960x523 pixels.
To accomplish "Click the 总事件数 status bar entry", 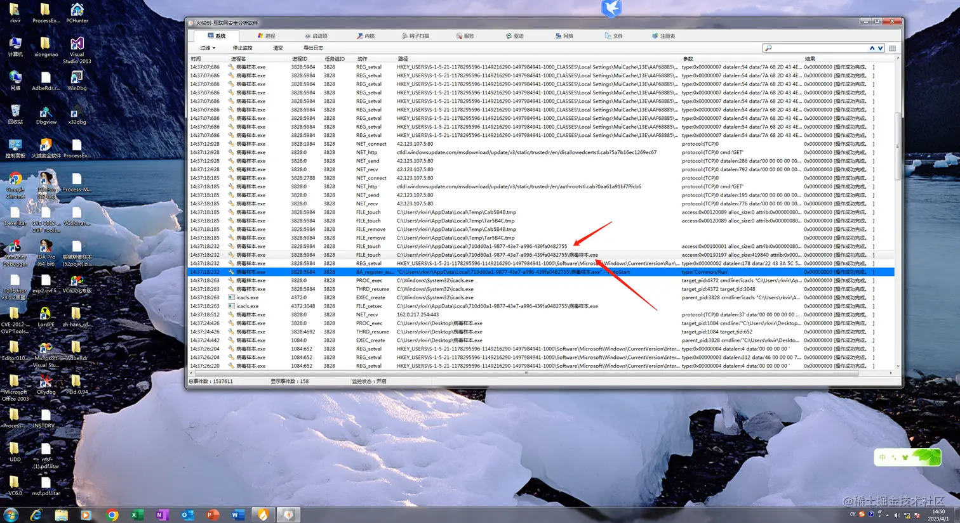I will (211, 382).
